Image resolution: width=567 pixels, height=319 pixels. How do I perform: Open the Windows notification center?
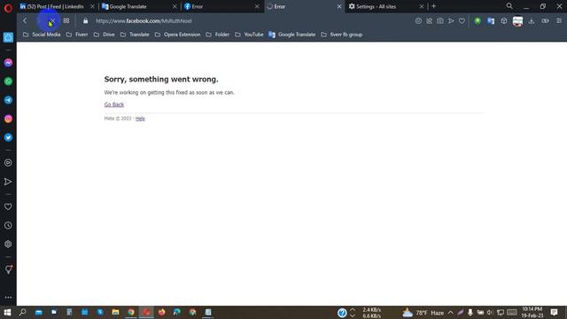click(x=554, y=312)
